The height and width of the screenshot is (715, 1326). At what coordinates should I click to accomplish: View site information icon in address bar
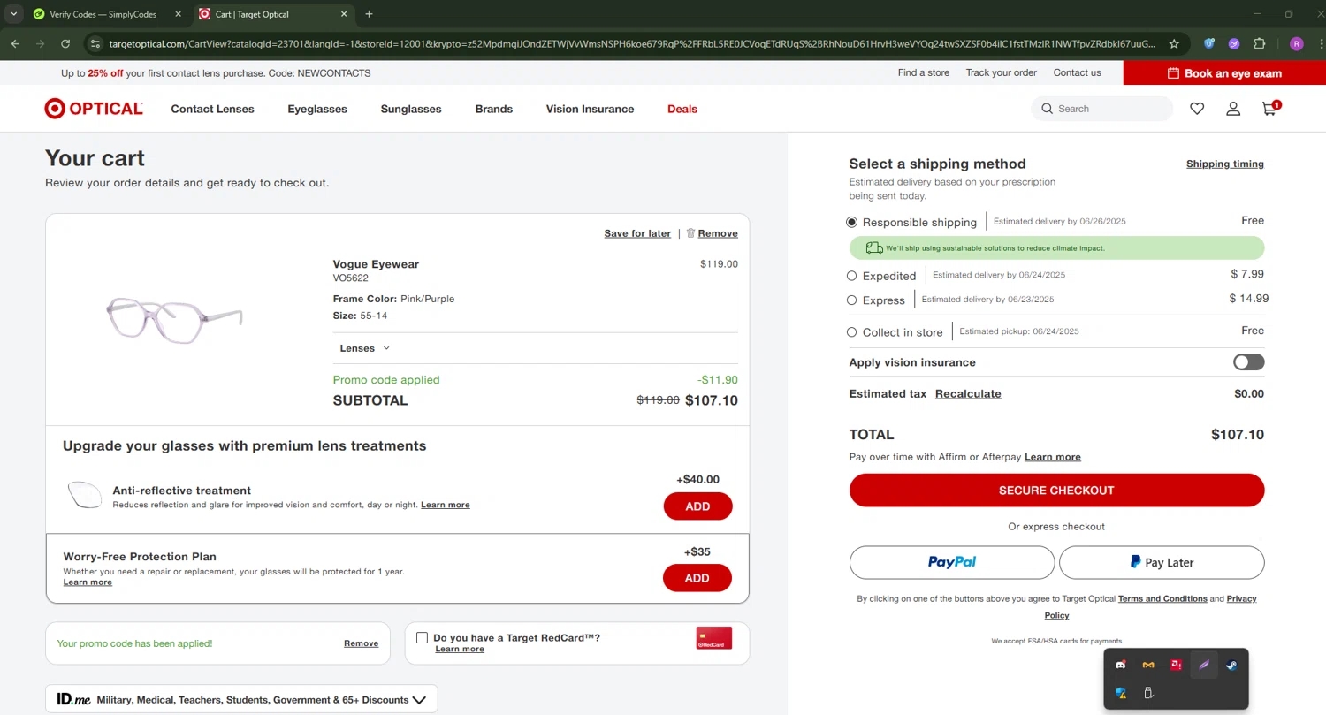pos(95,43)
